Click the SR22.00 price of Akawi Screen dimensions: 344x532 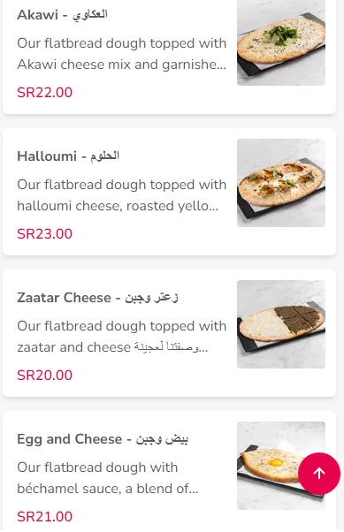(x=44, y=92)
